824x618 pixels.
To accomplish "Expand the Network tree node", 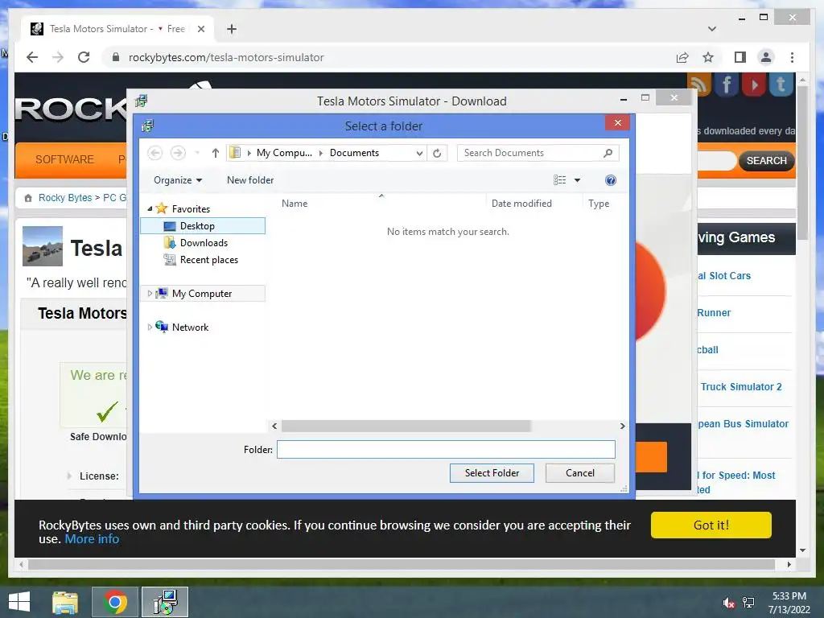I will click(x=150, y=327).
